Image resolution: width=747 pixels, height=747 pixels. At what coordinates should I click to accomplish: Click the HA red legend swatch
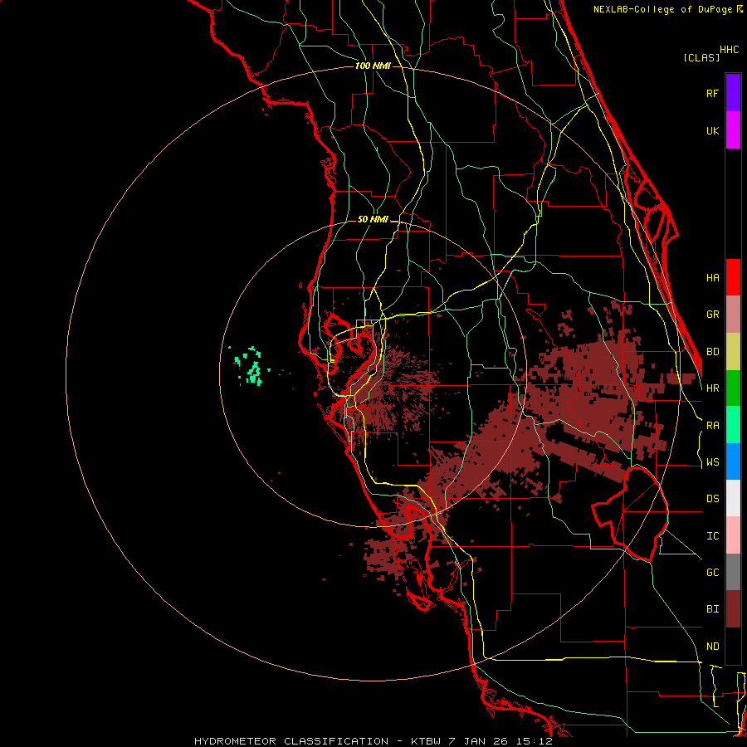733,277
